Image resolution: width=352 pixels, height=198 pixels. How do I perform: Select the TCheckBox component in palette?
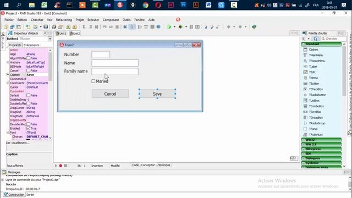(316, 89)
